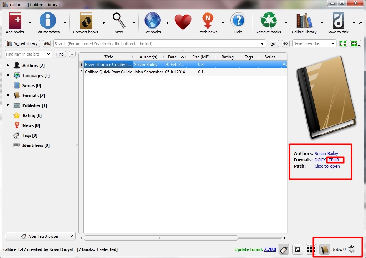Open Edit metadata for the selected book

click(48, 21)
